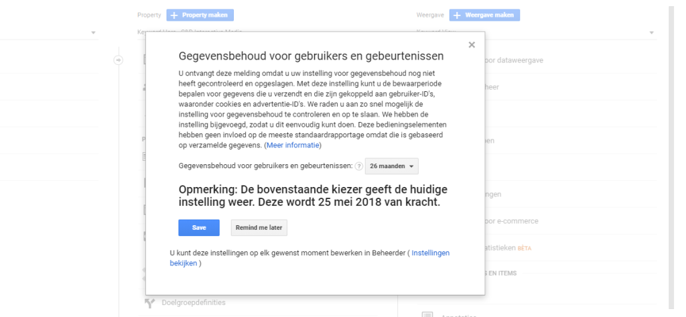Screen dimensions: 686x317
Task: Open Doelgroepdefinities in the property column
Action: [x=194, y=302]
